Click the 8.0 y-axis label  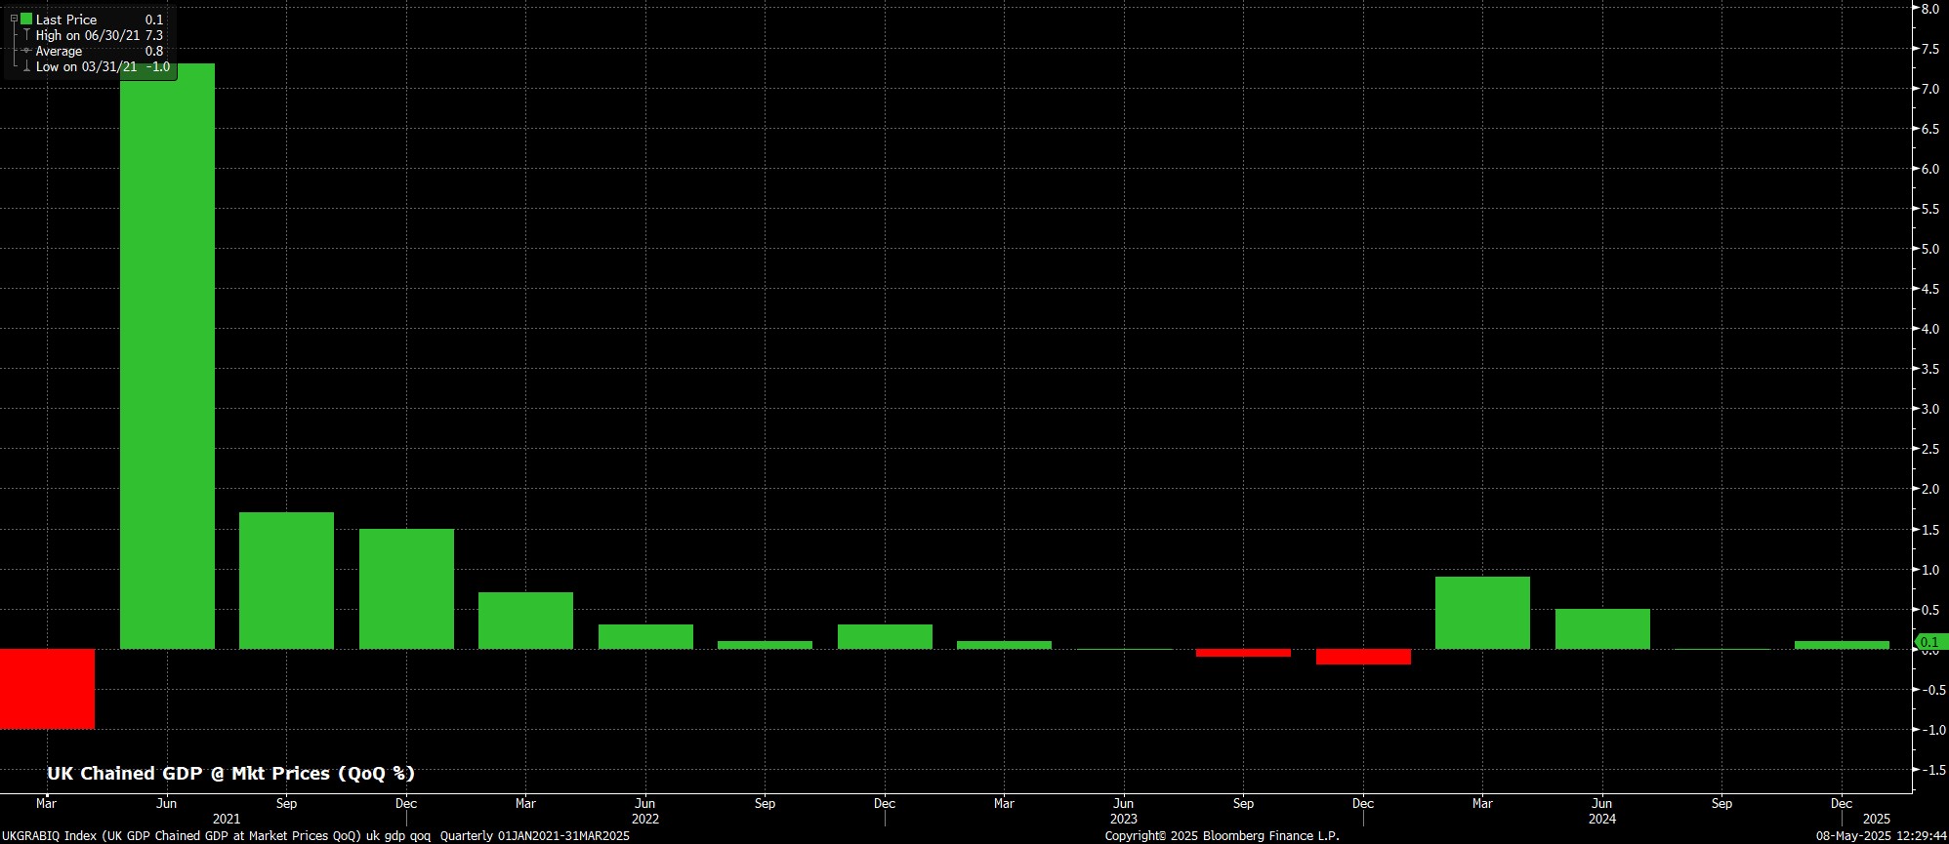click(1930, 9)
